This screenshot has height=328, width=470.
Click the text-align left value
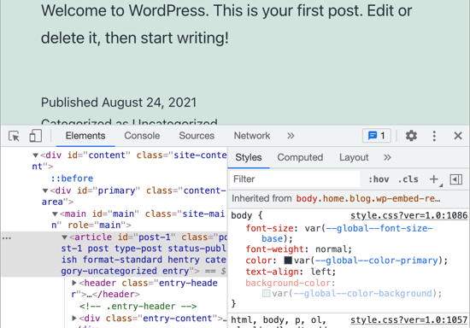click(x=320, y=272)
